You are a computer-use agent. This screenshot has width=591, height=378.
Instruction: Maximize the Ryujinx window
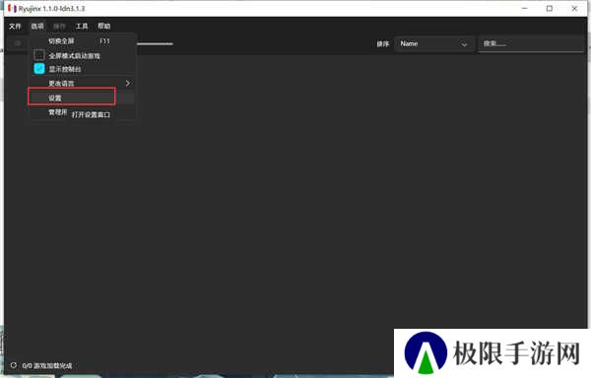550,8
